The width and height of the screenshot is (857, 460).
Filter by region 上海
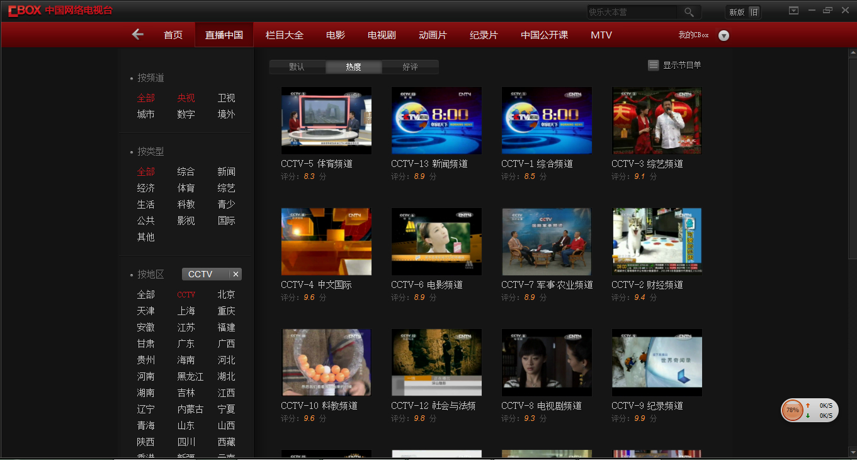click(186, 311)
